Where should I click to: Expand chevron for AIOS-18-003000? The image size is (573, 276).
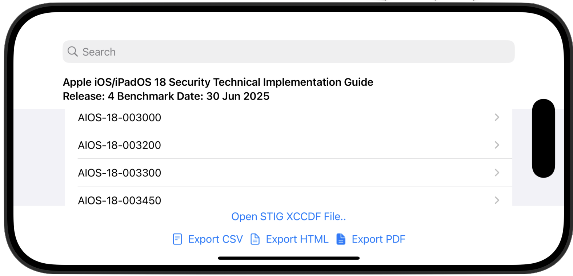click(497, 117)
